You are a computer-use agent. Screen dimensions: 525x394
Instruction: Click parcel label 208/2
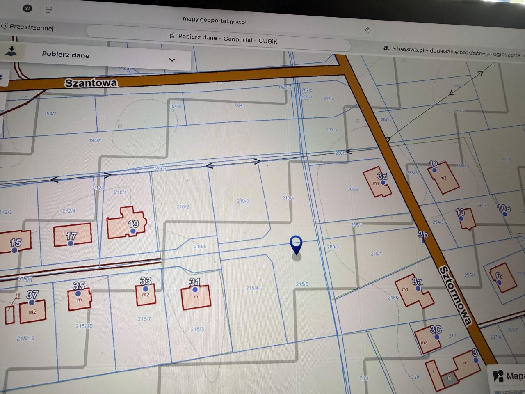coord(353,189)
